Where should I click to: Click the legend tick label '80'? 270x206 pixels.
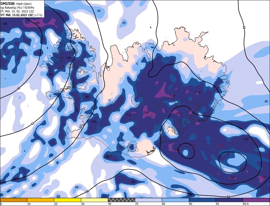(x=163, y=204)
